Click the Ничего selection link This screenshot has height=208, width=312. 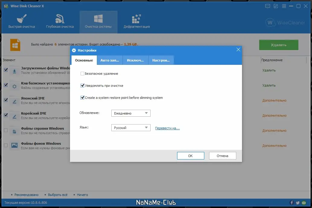82,195
